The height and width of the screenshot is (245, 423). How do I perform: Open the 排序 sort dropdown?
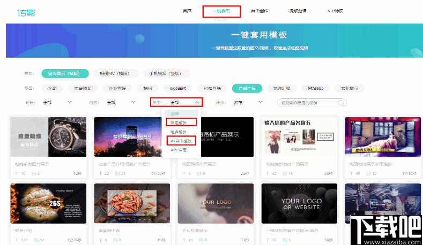click(248, 103)
